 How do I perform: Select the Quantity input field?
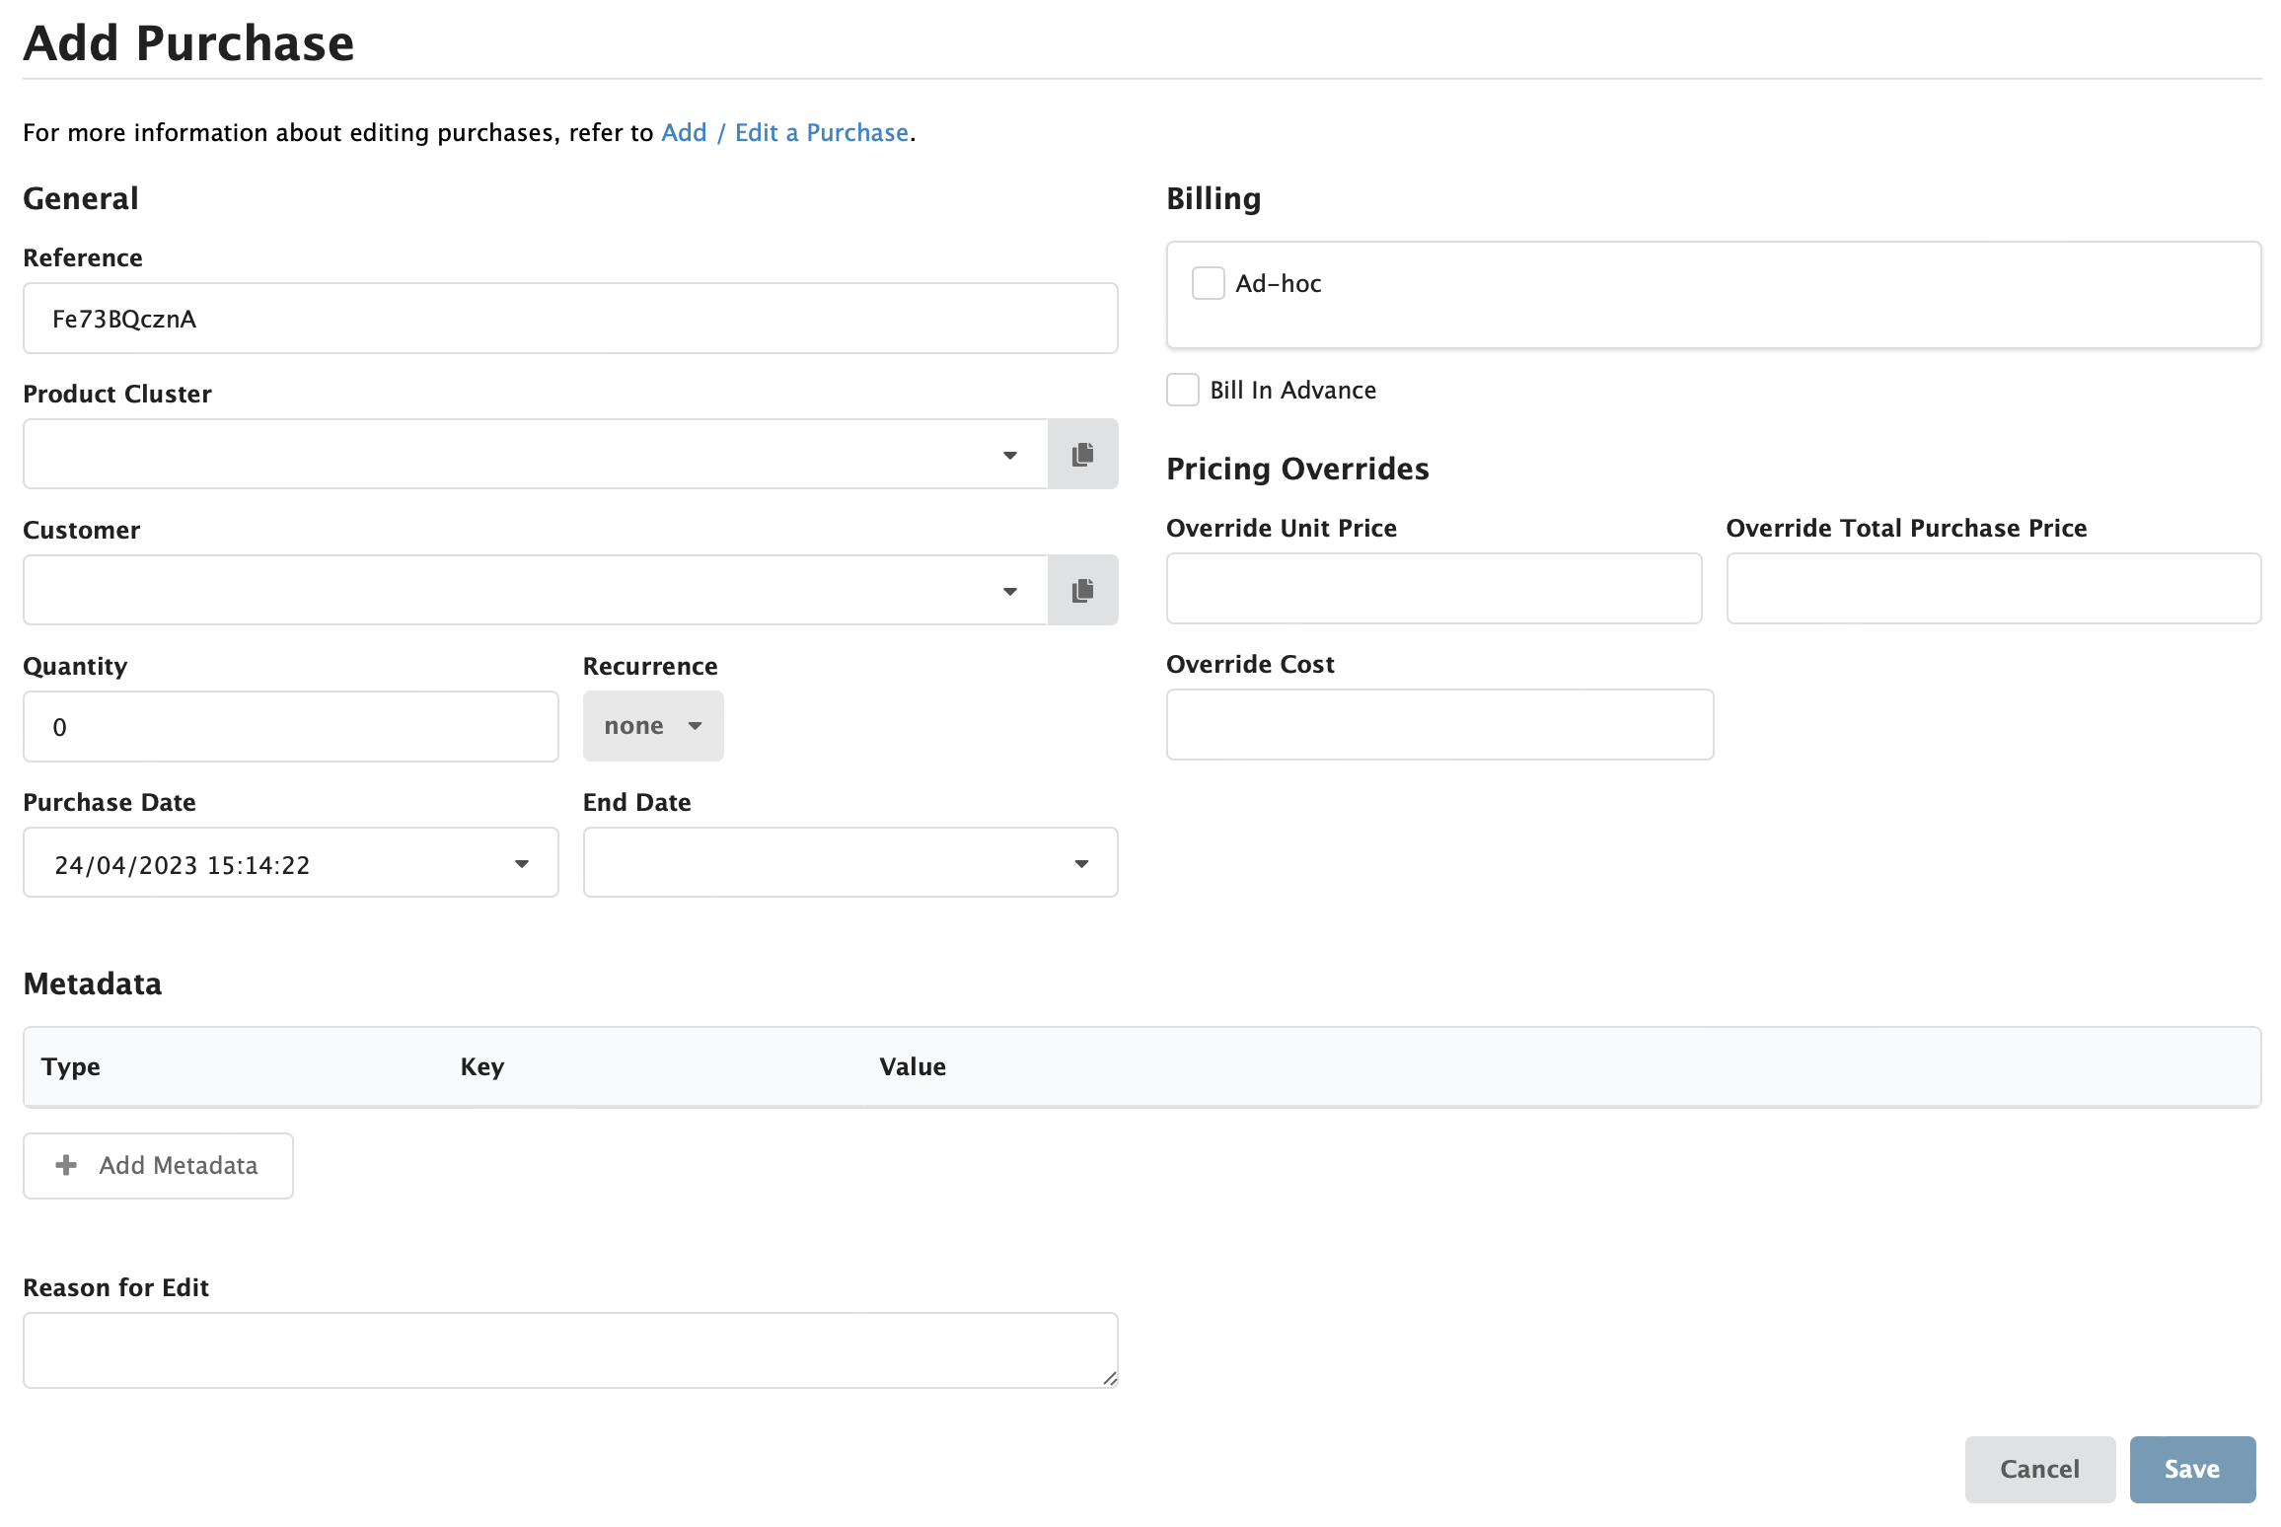(x=290, y=726)
